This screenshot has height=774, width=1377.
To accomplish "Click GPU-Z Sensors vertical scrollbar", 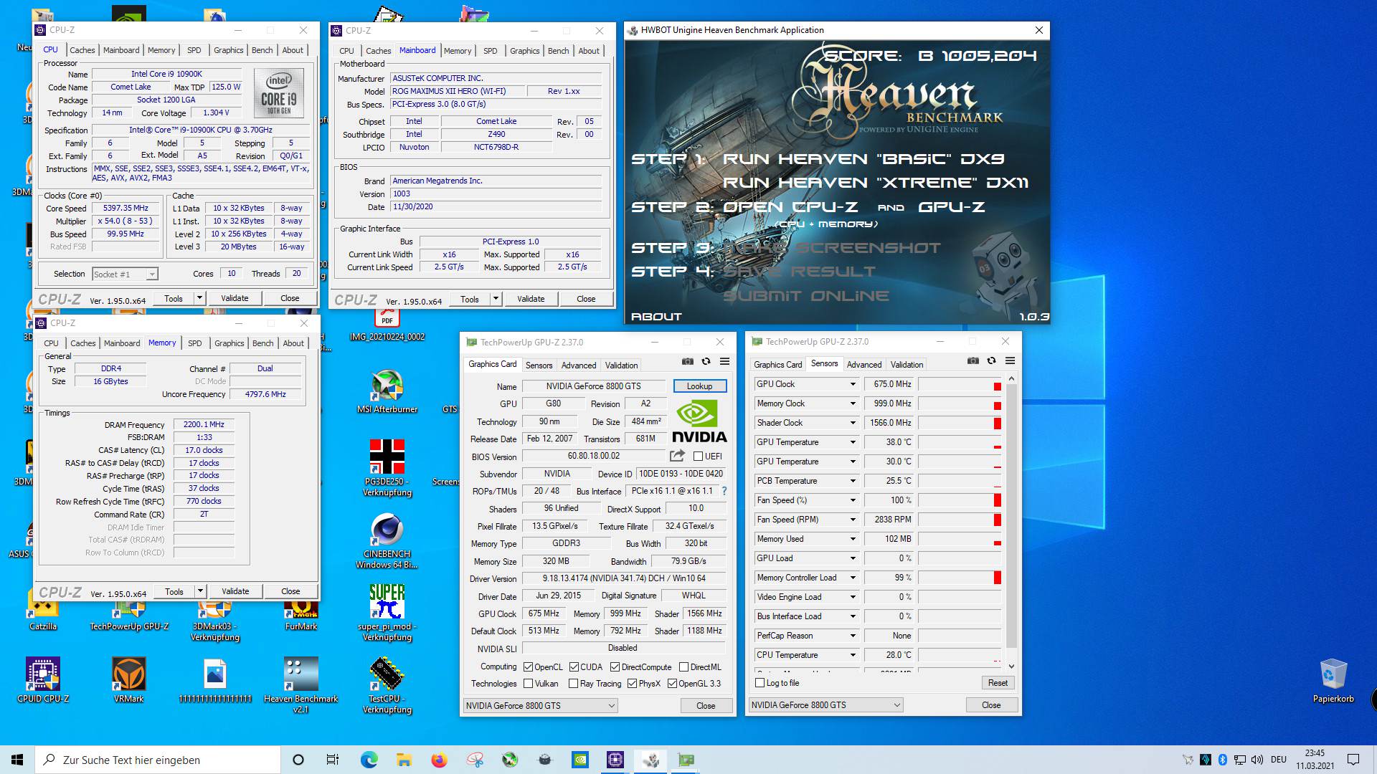I will pyautogui.click(x=1011, y=521).
